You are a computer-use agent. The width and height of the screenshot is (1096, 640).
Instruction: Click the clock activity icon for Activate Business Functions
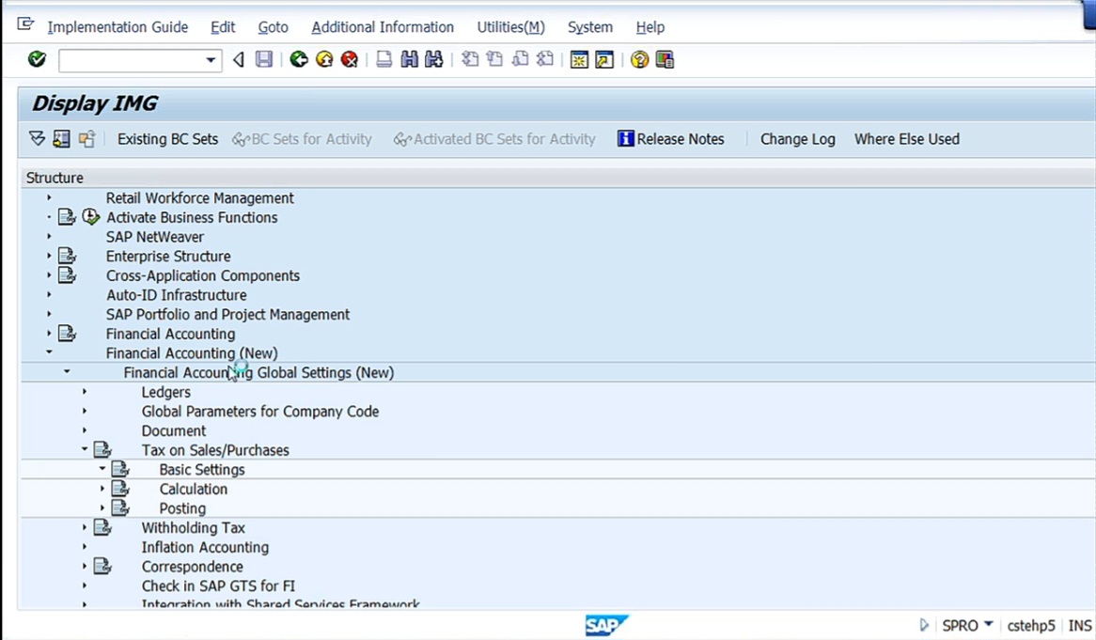pos(91,216)
